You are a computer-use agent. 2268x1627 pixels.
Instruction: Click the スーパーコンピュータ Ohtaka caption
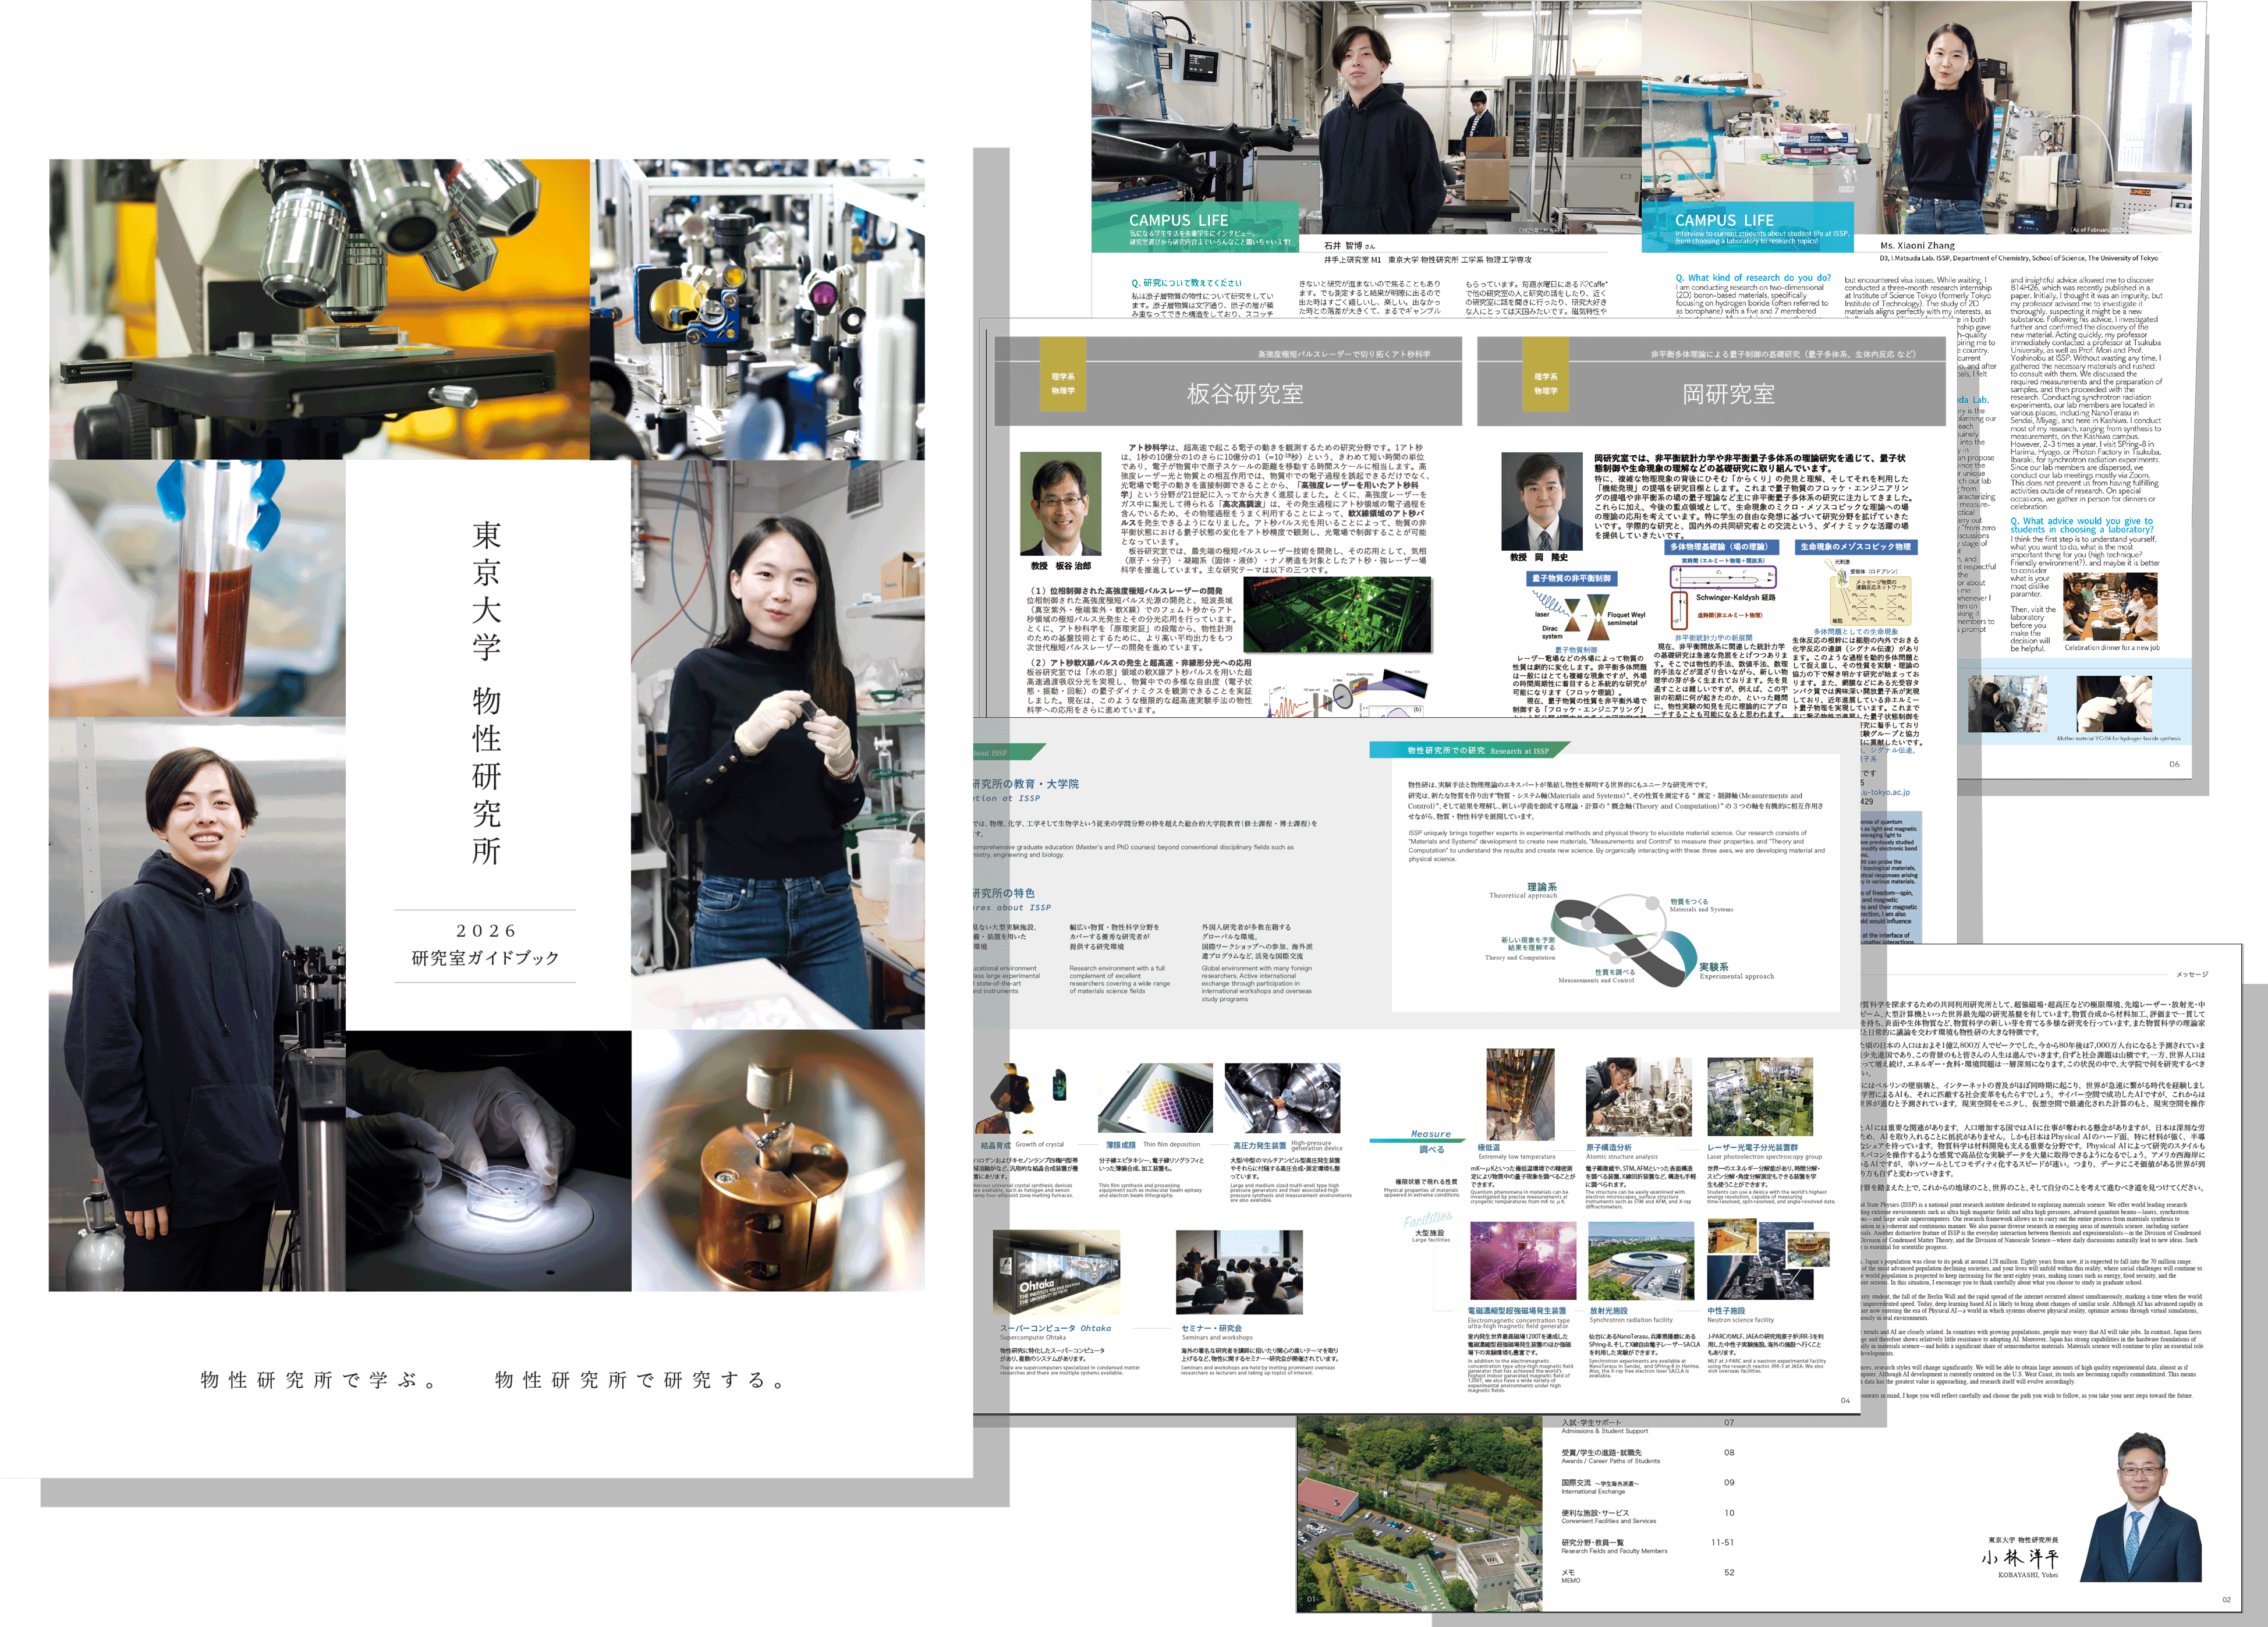tap(1056, 1332)
